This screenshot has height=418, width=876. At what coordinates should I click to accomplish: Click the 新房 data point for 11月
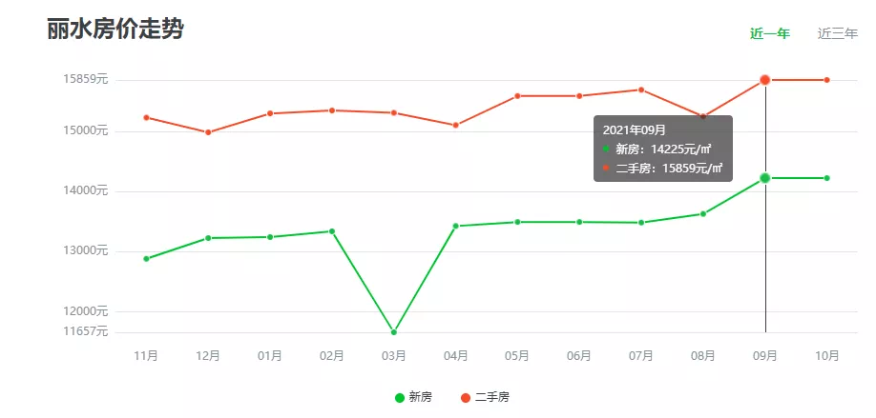(x=146, y=259)
